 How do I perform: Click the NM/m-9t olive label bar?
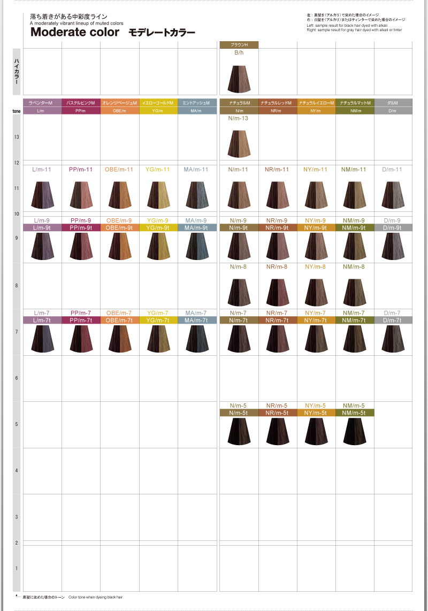355,227
